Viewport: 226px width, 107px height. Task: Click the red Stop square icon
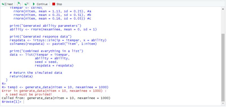click(x=54, y=4)
